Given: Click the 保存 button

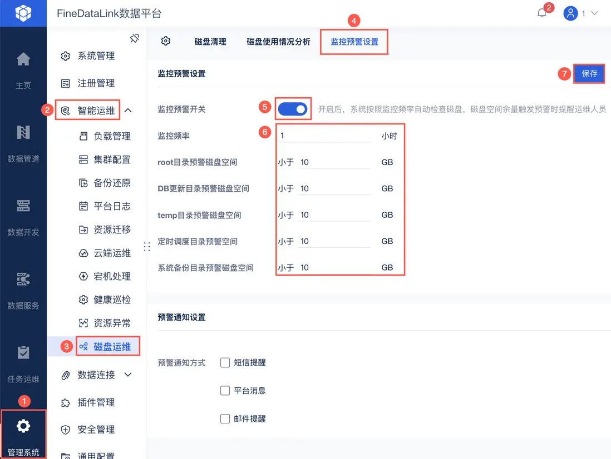Looking at the screenshot, I should tap(589, 73).
